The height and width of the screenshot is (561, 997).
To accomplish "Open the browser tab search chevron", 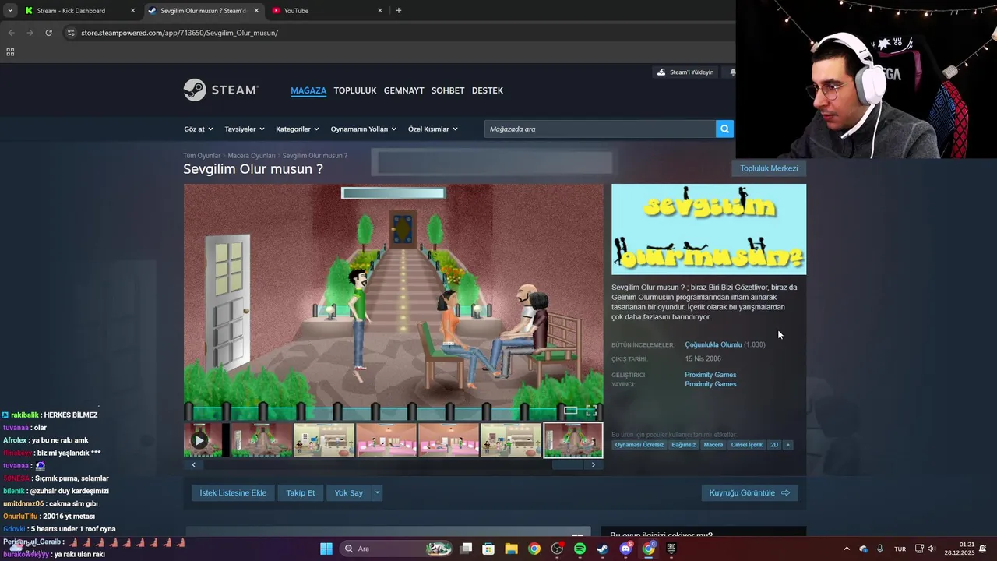I will click(10, 11).
